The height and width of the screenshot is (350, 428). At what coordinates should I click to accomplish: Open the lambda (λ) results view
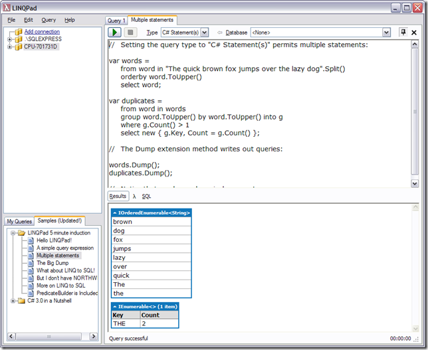click(x=134, y=196)
